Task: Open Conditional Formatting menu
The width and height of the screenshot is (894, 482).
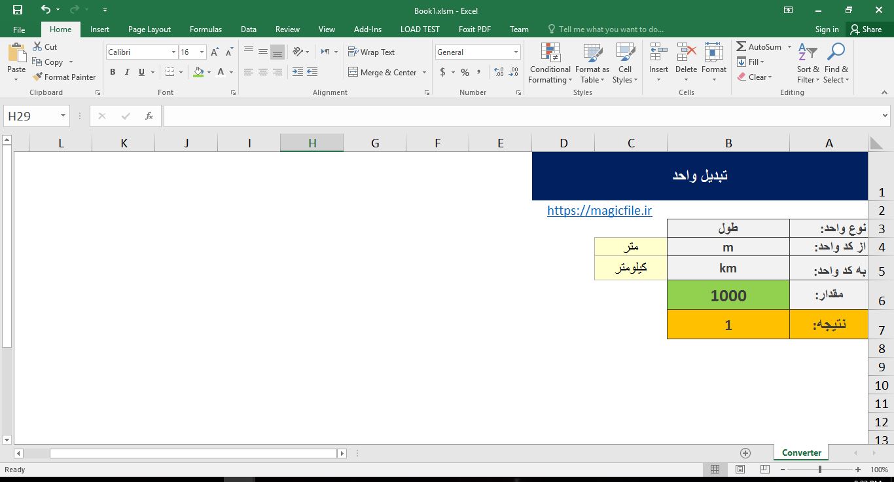Action: tap(550, 63)
